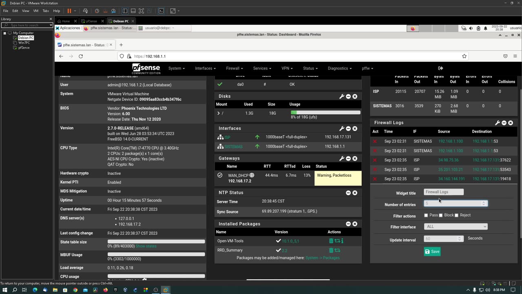This screenshot has width=522, height=294.
Task: Click VMware pause VM button
Action: click(x=69, y=11)
